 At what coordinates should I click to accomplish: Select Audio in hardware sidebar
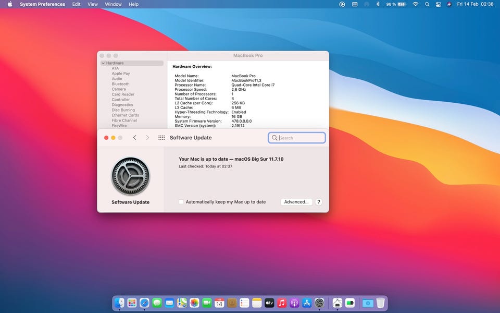(117, 79)
